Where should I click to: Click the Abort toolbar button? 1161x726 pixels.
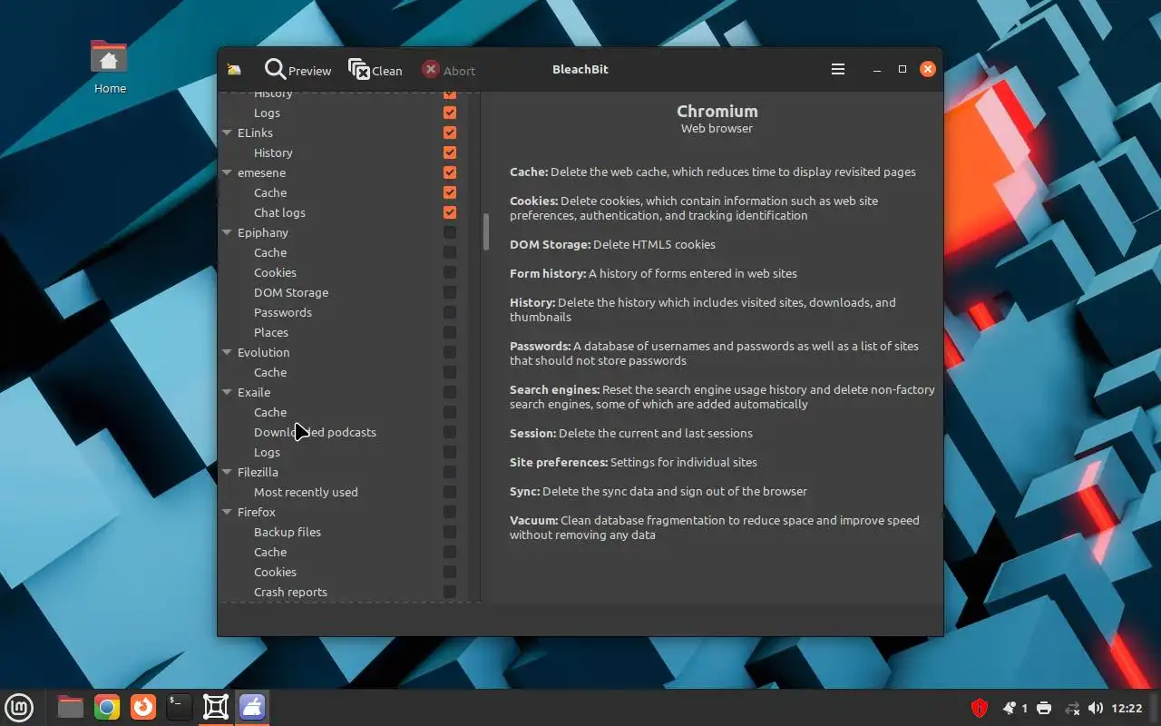coord(448,70)
